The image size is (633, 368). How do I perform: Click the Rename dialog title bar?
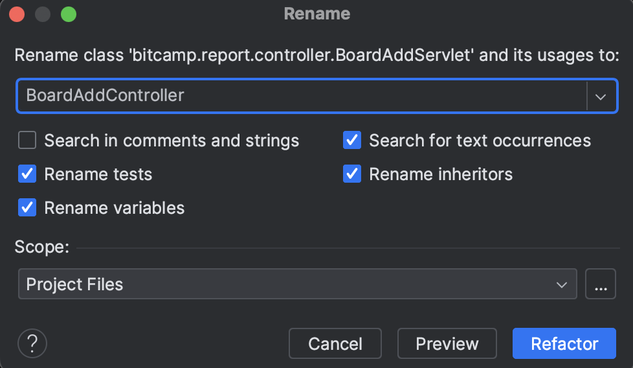coord(316,14)
